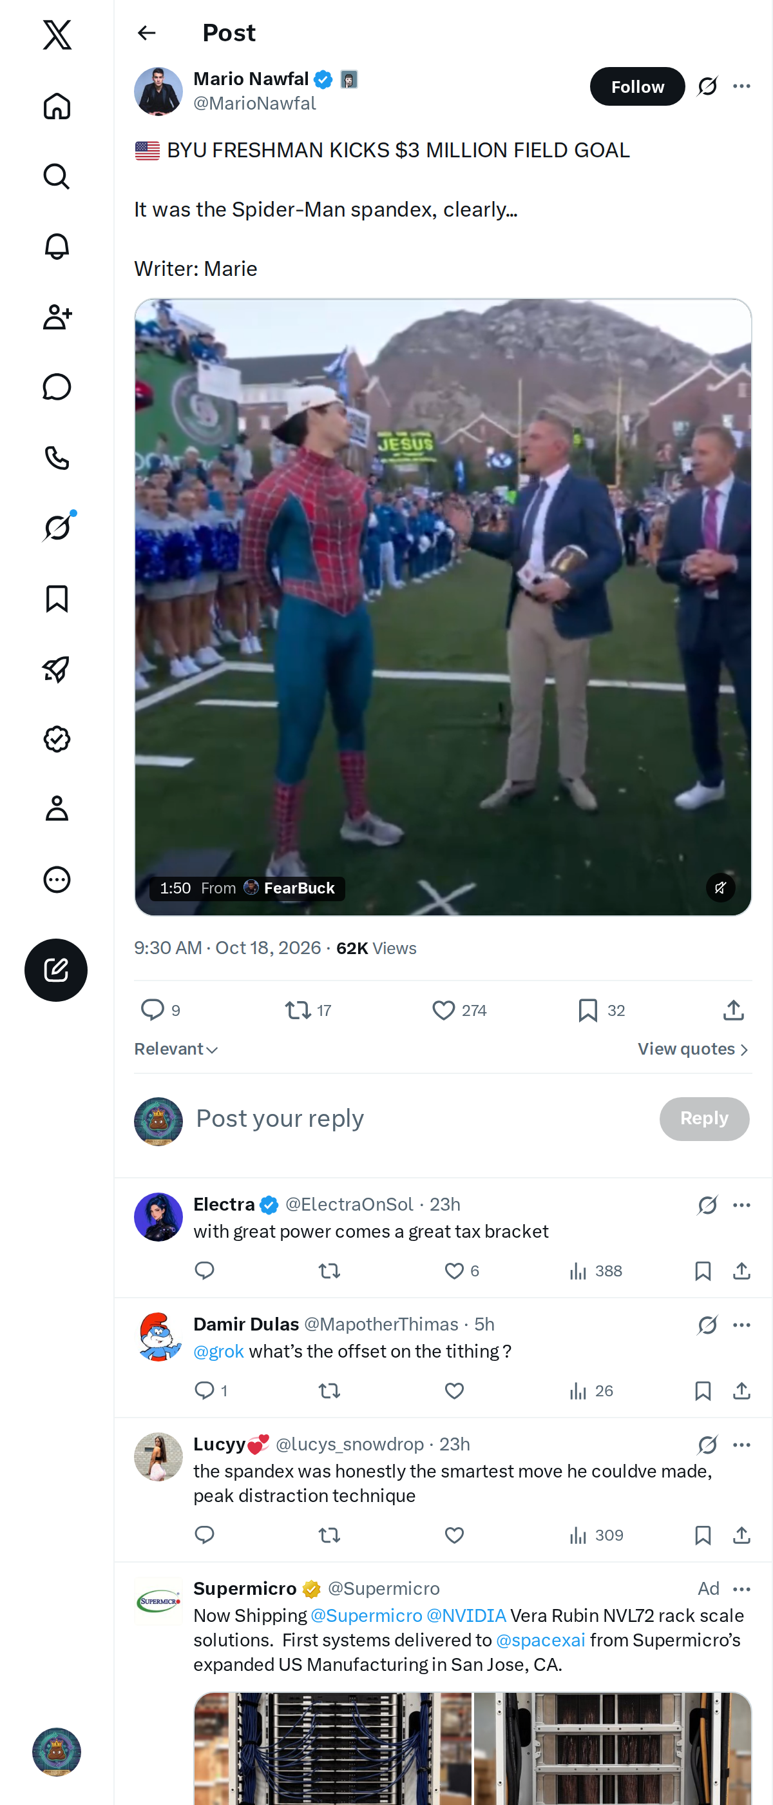The image size is (773, 1805).
Task: Repost the main post with 17 reposts
Action: [308, 1010]
